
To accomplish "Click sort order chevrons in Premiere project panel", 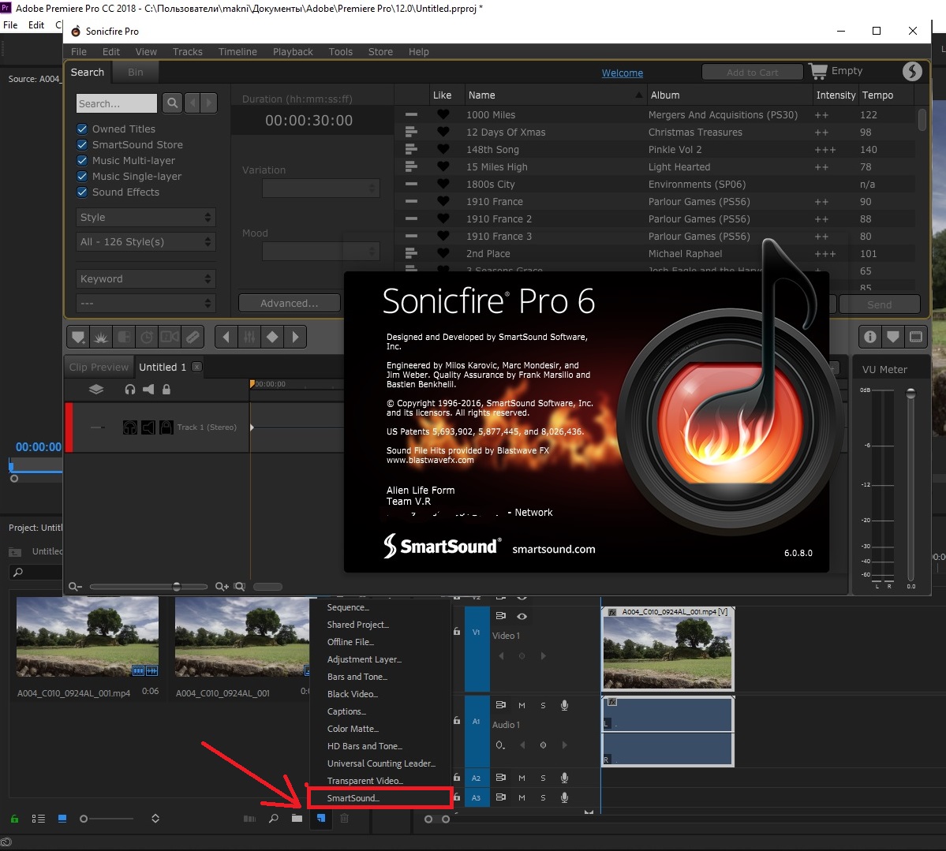I will pos(155,819).
